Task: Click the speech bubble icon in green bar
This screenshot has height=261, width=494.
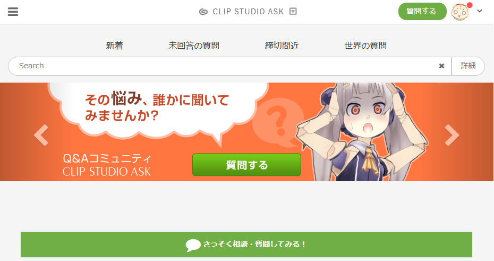Action: [193, 245]
